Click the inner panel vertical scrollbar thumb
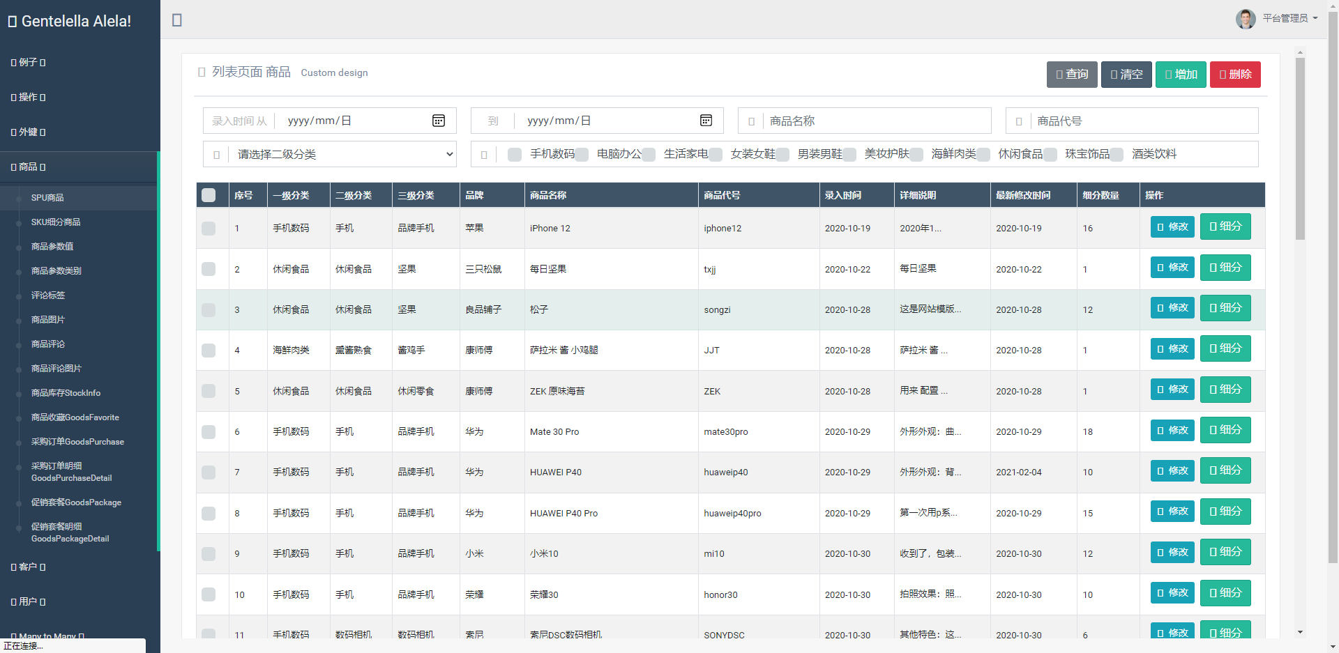 pos(1300,148)
